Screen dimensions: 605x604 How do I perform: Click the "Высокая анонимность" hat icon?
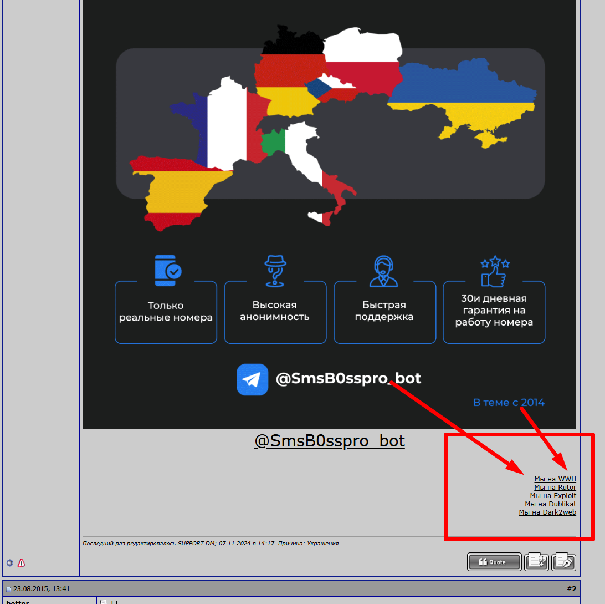pos(275,271)
